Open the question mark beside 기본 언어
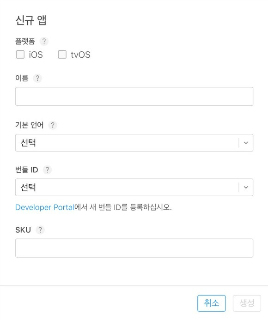Screen dimensions: 268x320 [53, 125]
